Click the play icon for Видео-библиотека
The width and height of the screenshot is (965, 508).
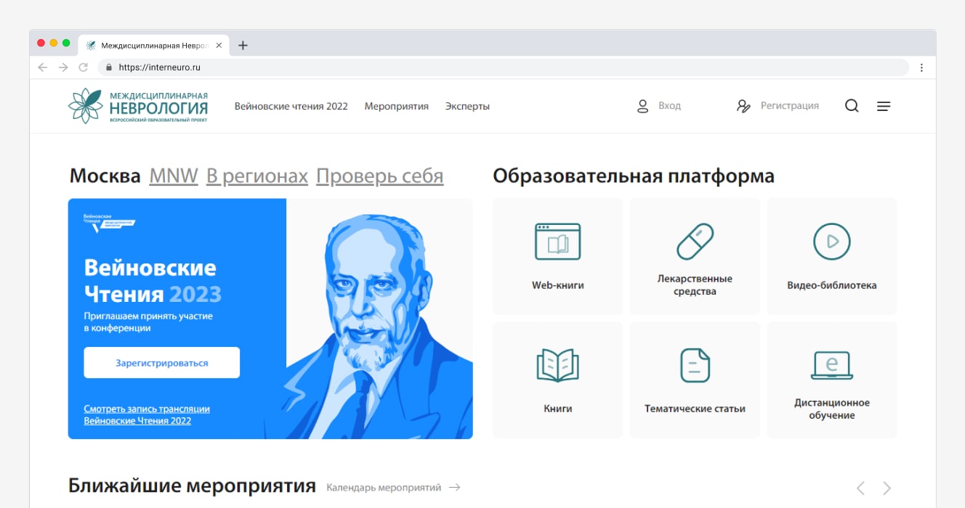[x=832, y=242]
